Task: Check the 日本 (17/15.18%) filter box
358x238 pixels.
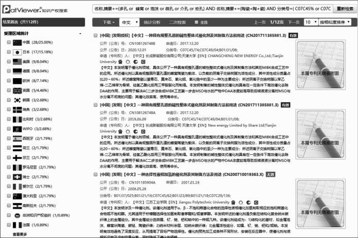Action: coord(9,52)
